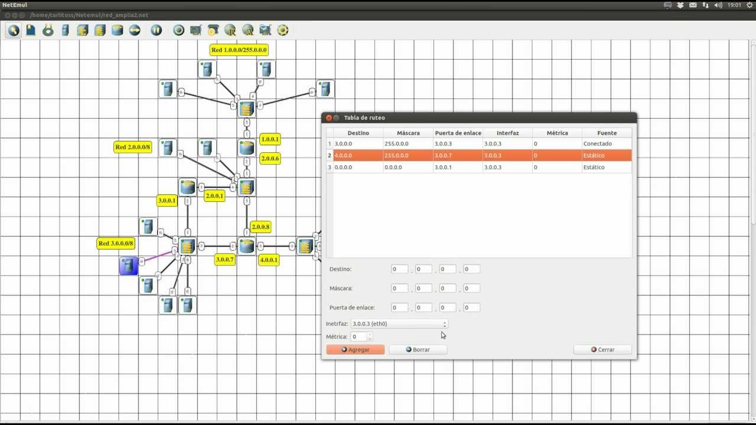
Task: Click the gear icon in NetEmul toolbar
Action: coord(282,30)
